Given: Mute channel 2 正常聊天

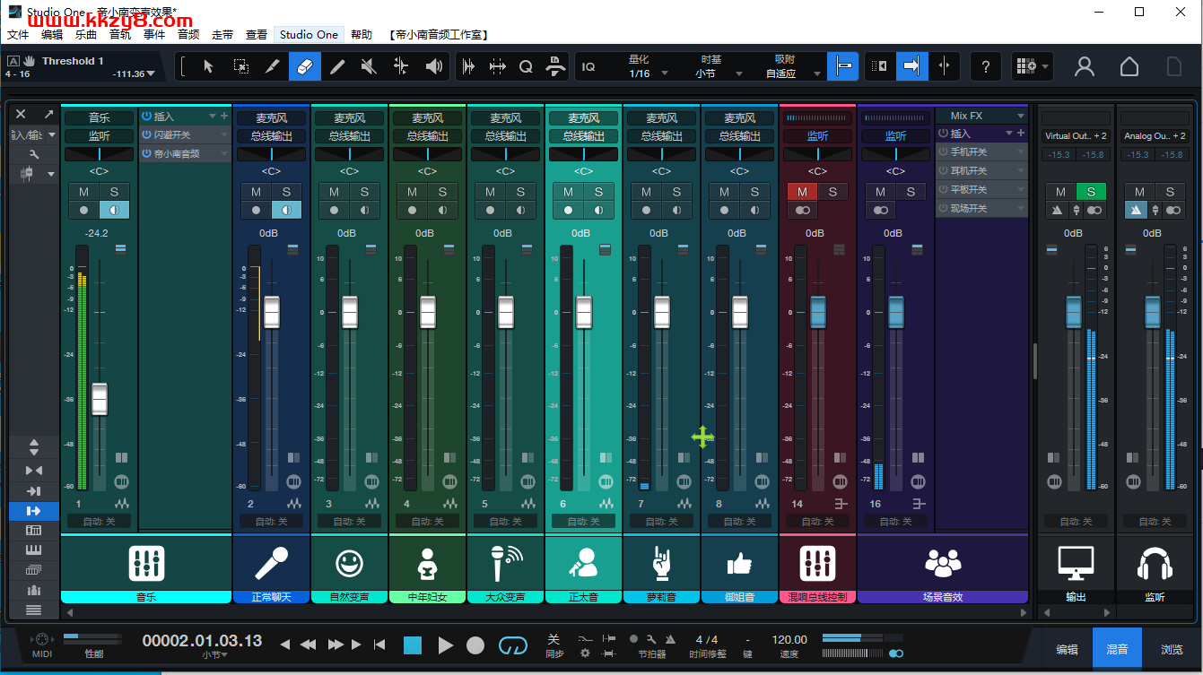Looking at the screenshot, I should coord(256,192).
